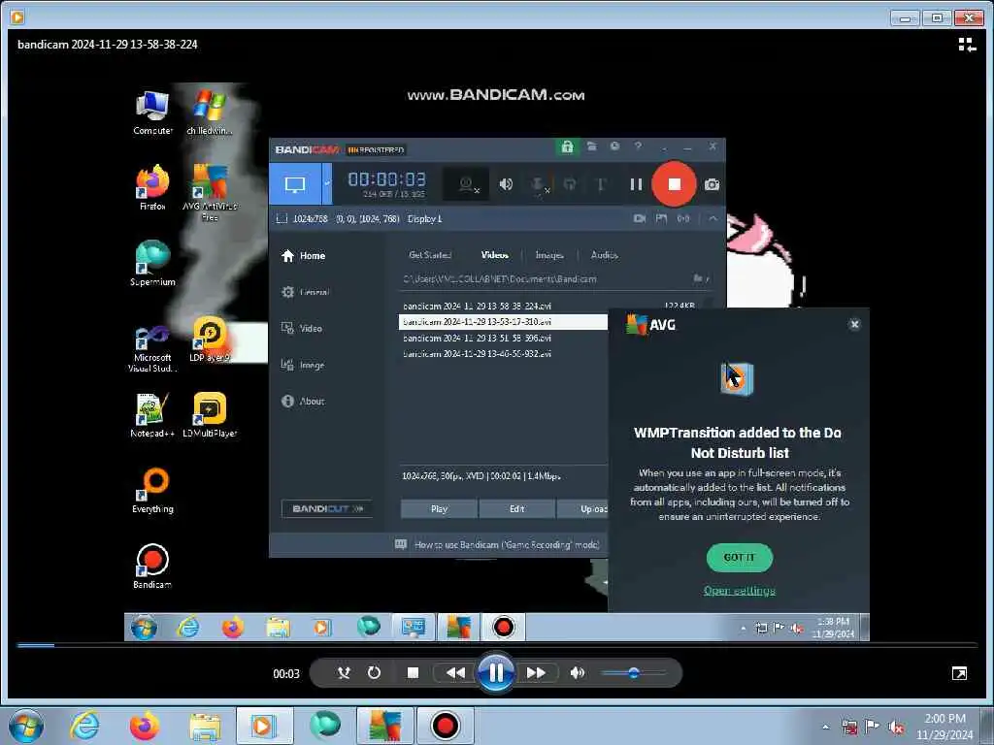Open AVG from the bottom Windows taskbar
This screenshot has height=745, width=994.
tap(385, 726)
